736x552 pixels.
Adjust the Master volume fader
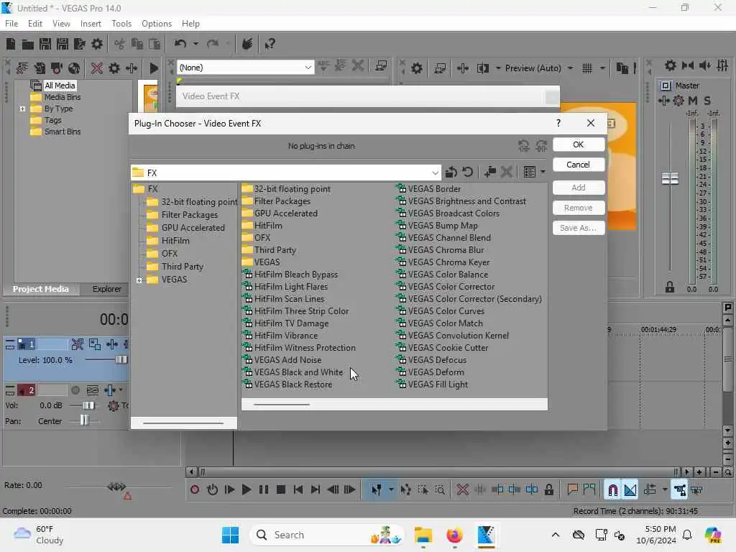pyautogui.click(x=671, y=178)
